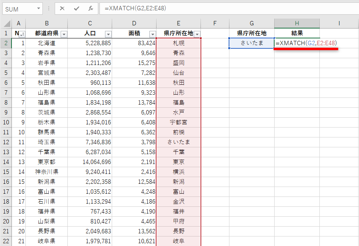The width and height of the screenshot is (359, 246).
Task: Click the cell 岐阜県
Action: 47,241
